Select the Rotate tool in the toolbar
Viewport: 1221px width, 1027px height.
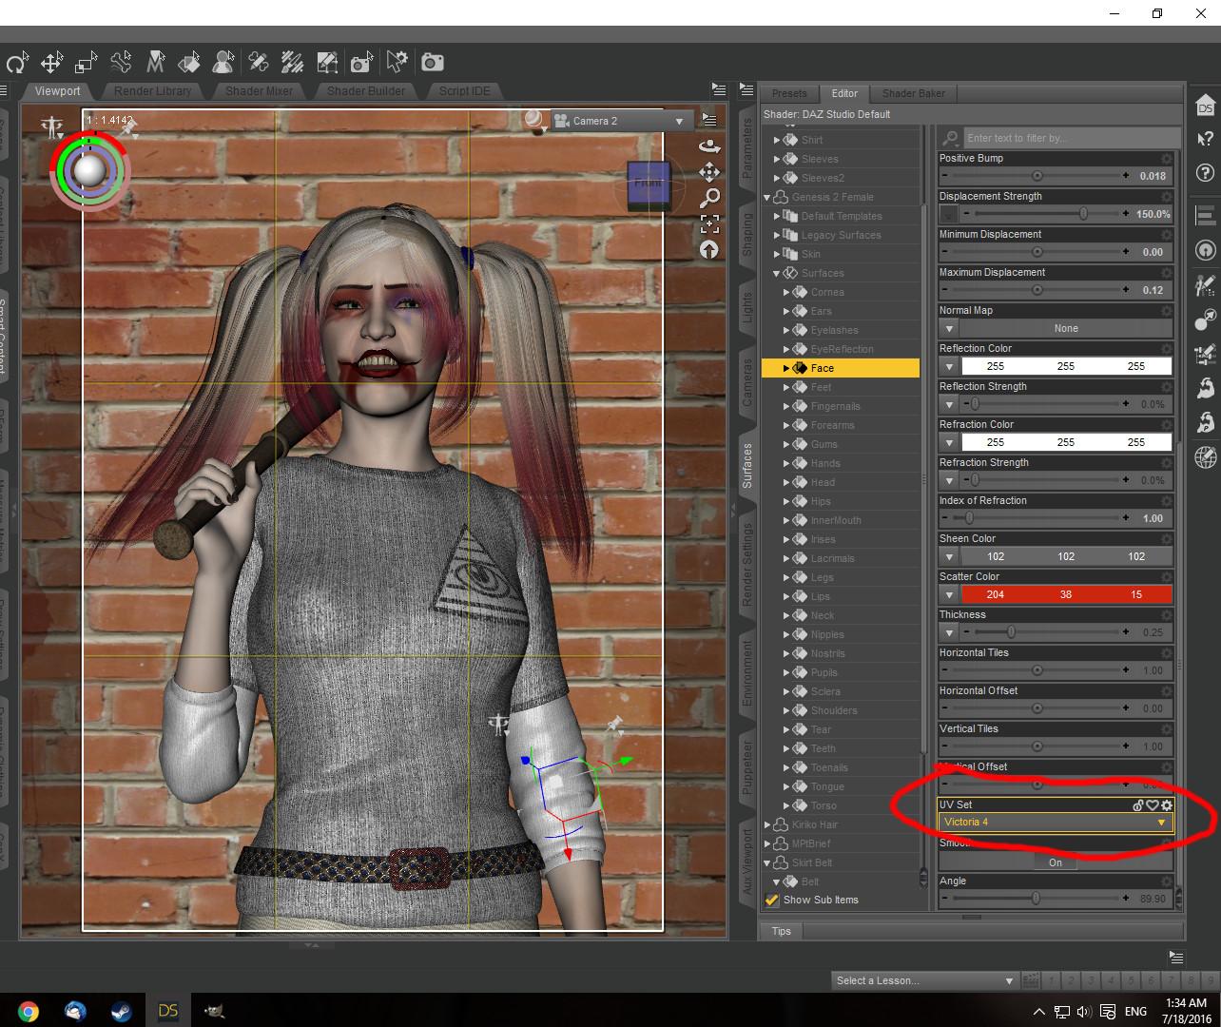coord(17,63)
